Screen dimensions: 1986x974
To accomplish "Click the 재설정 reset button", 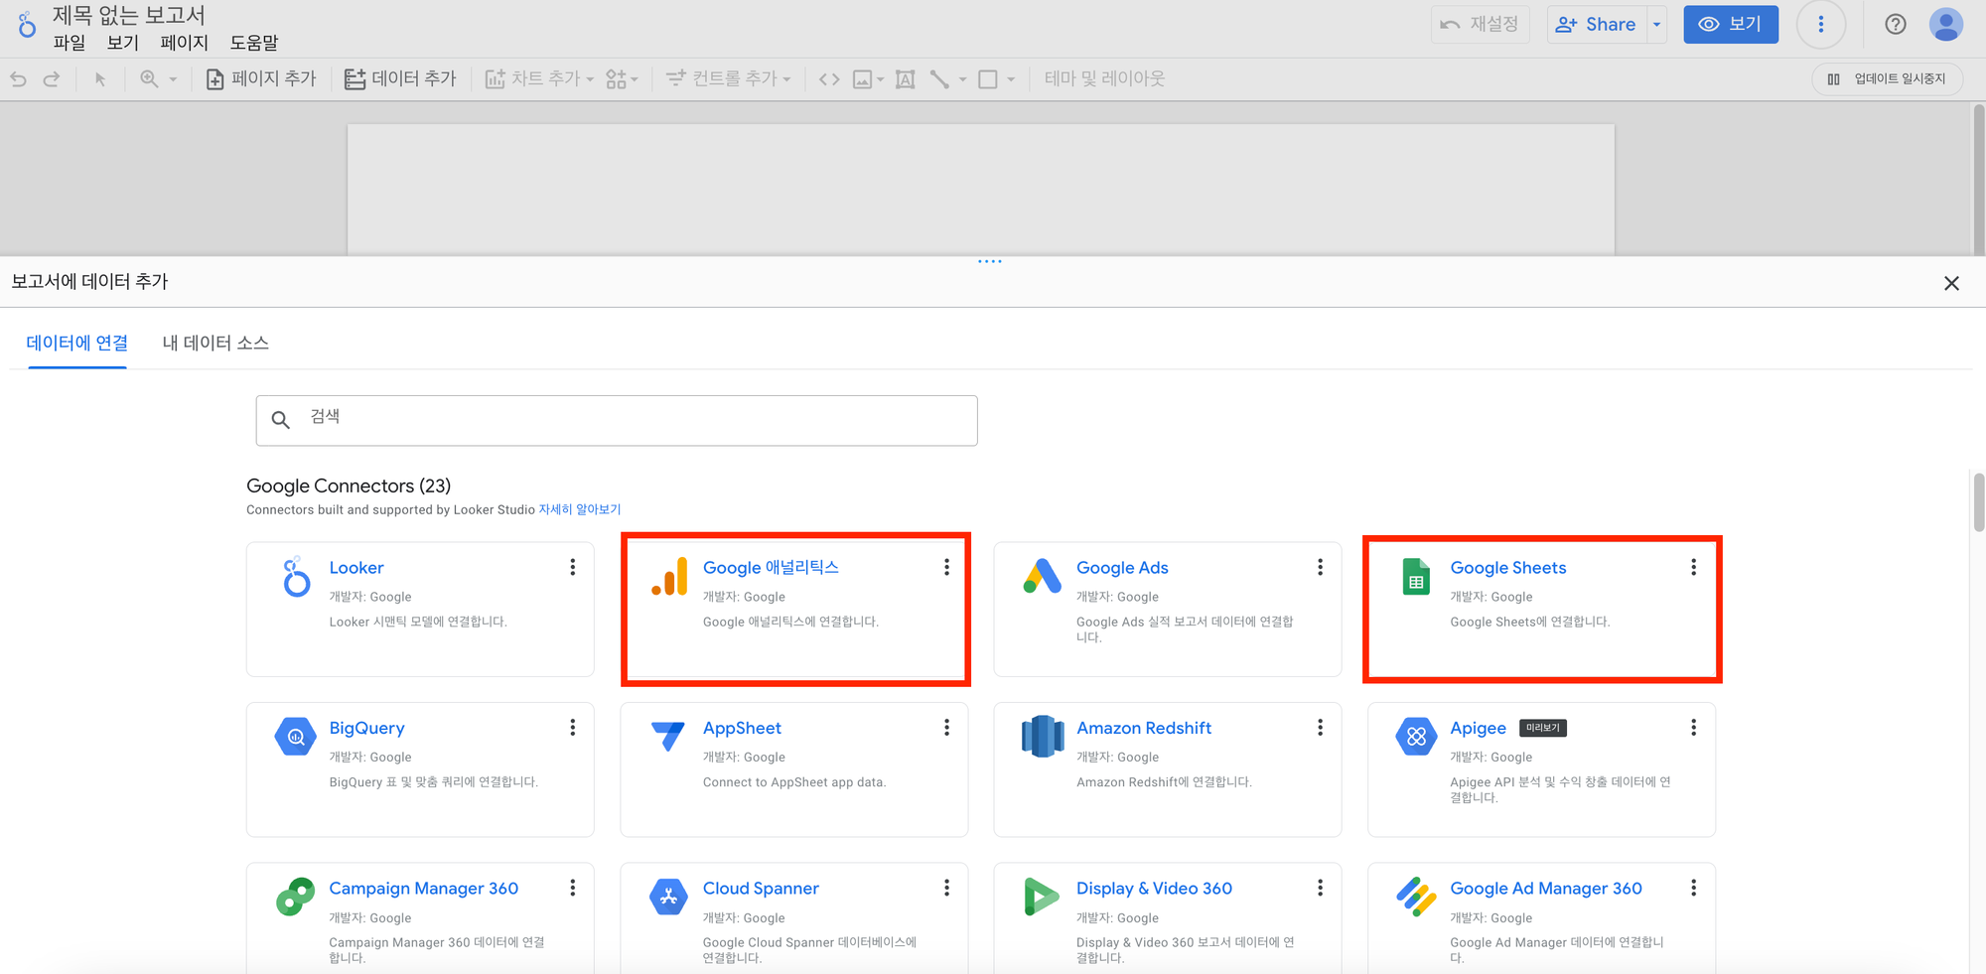I will tap(1480, 25).
